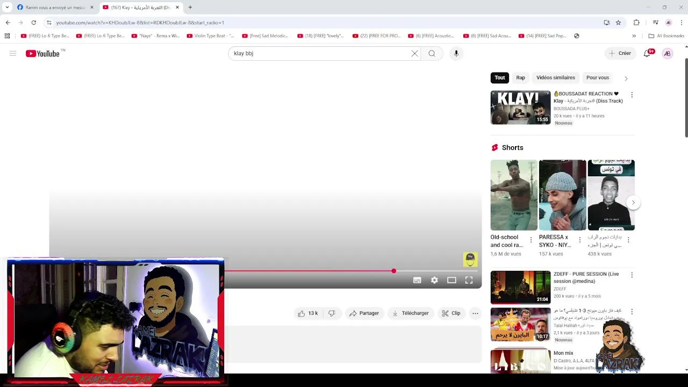688x387 pixels.
Task: Open the Old-school and cool rap short
Action: pos(513,195)
